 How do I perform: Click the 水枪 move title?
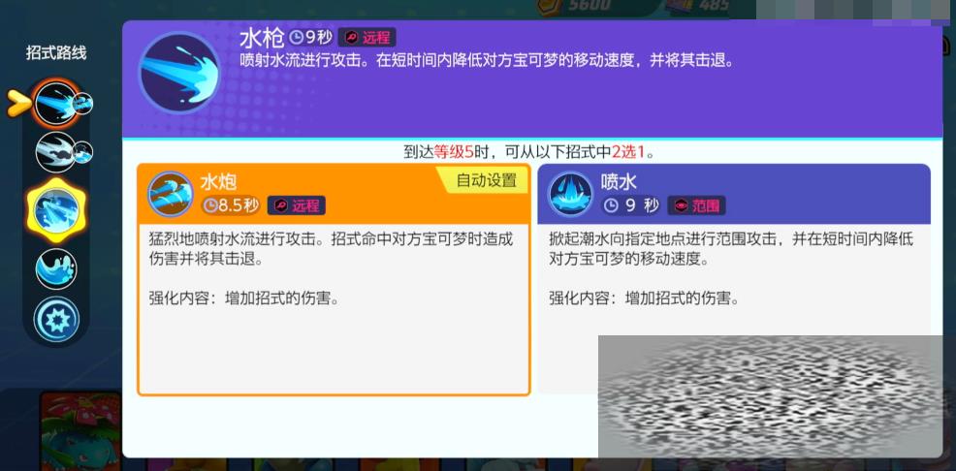pos(262,39)
